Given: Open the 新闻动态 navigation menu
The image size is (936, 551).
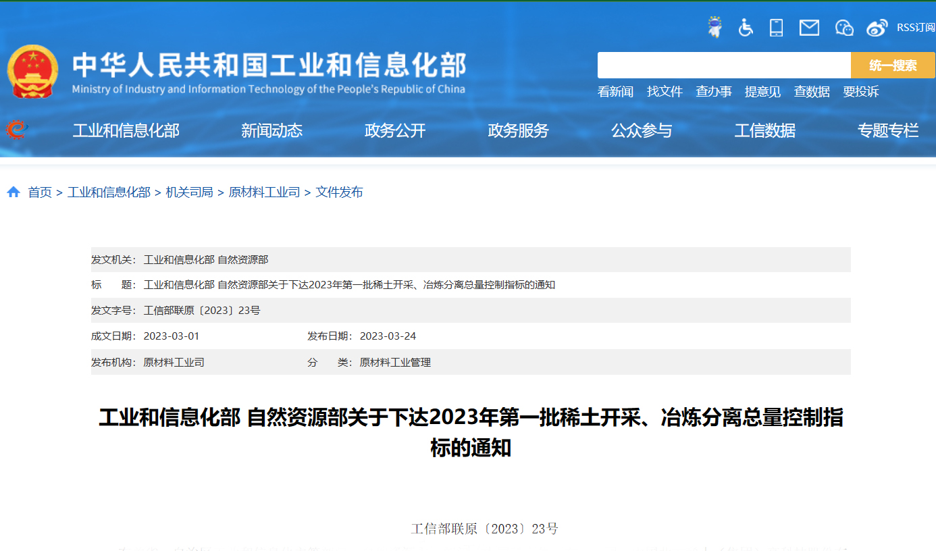Looking at the screenshot, I should (271, 131).
